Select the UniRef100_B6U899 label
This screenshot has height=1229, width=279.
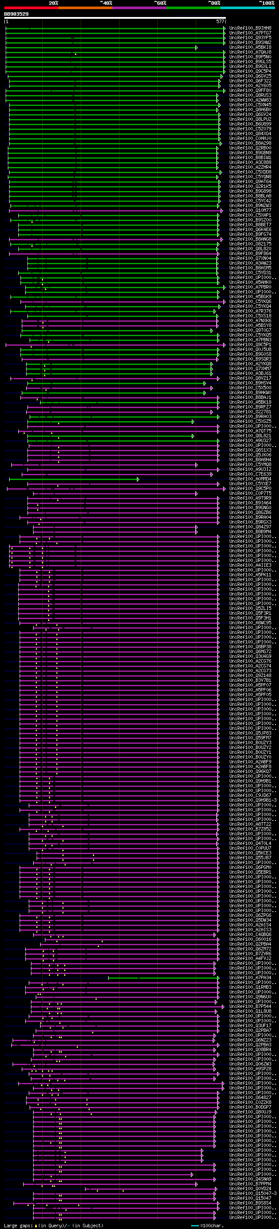(250, 124)
